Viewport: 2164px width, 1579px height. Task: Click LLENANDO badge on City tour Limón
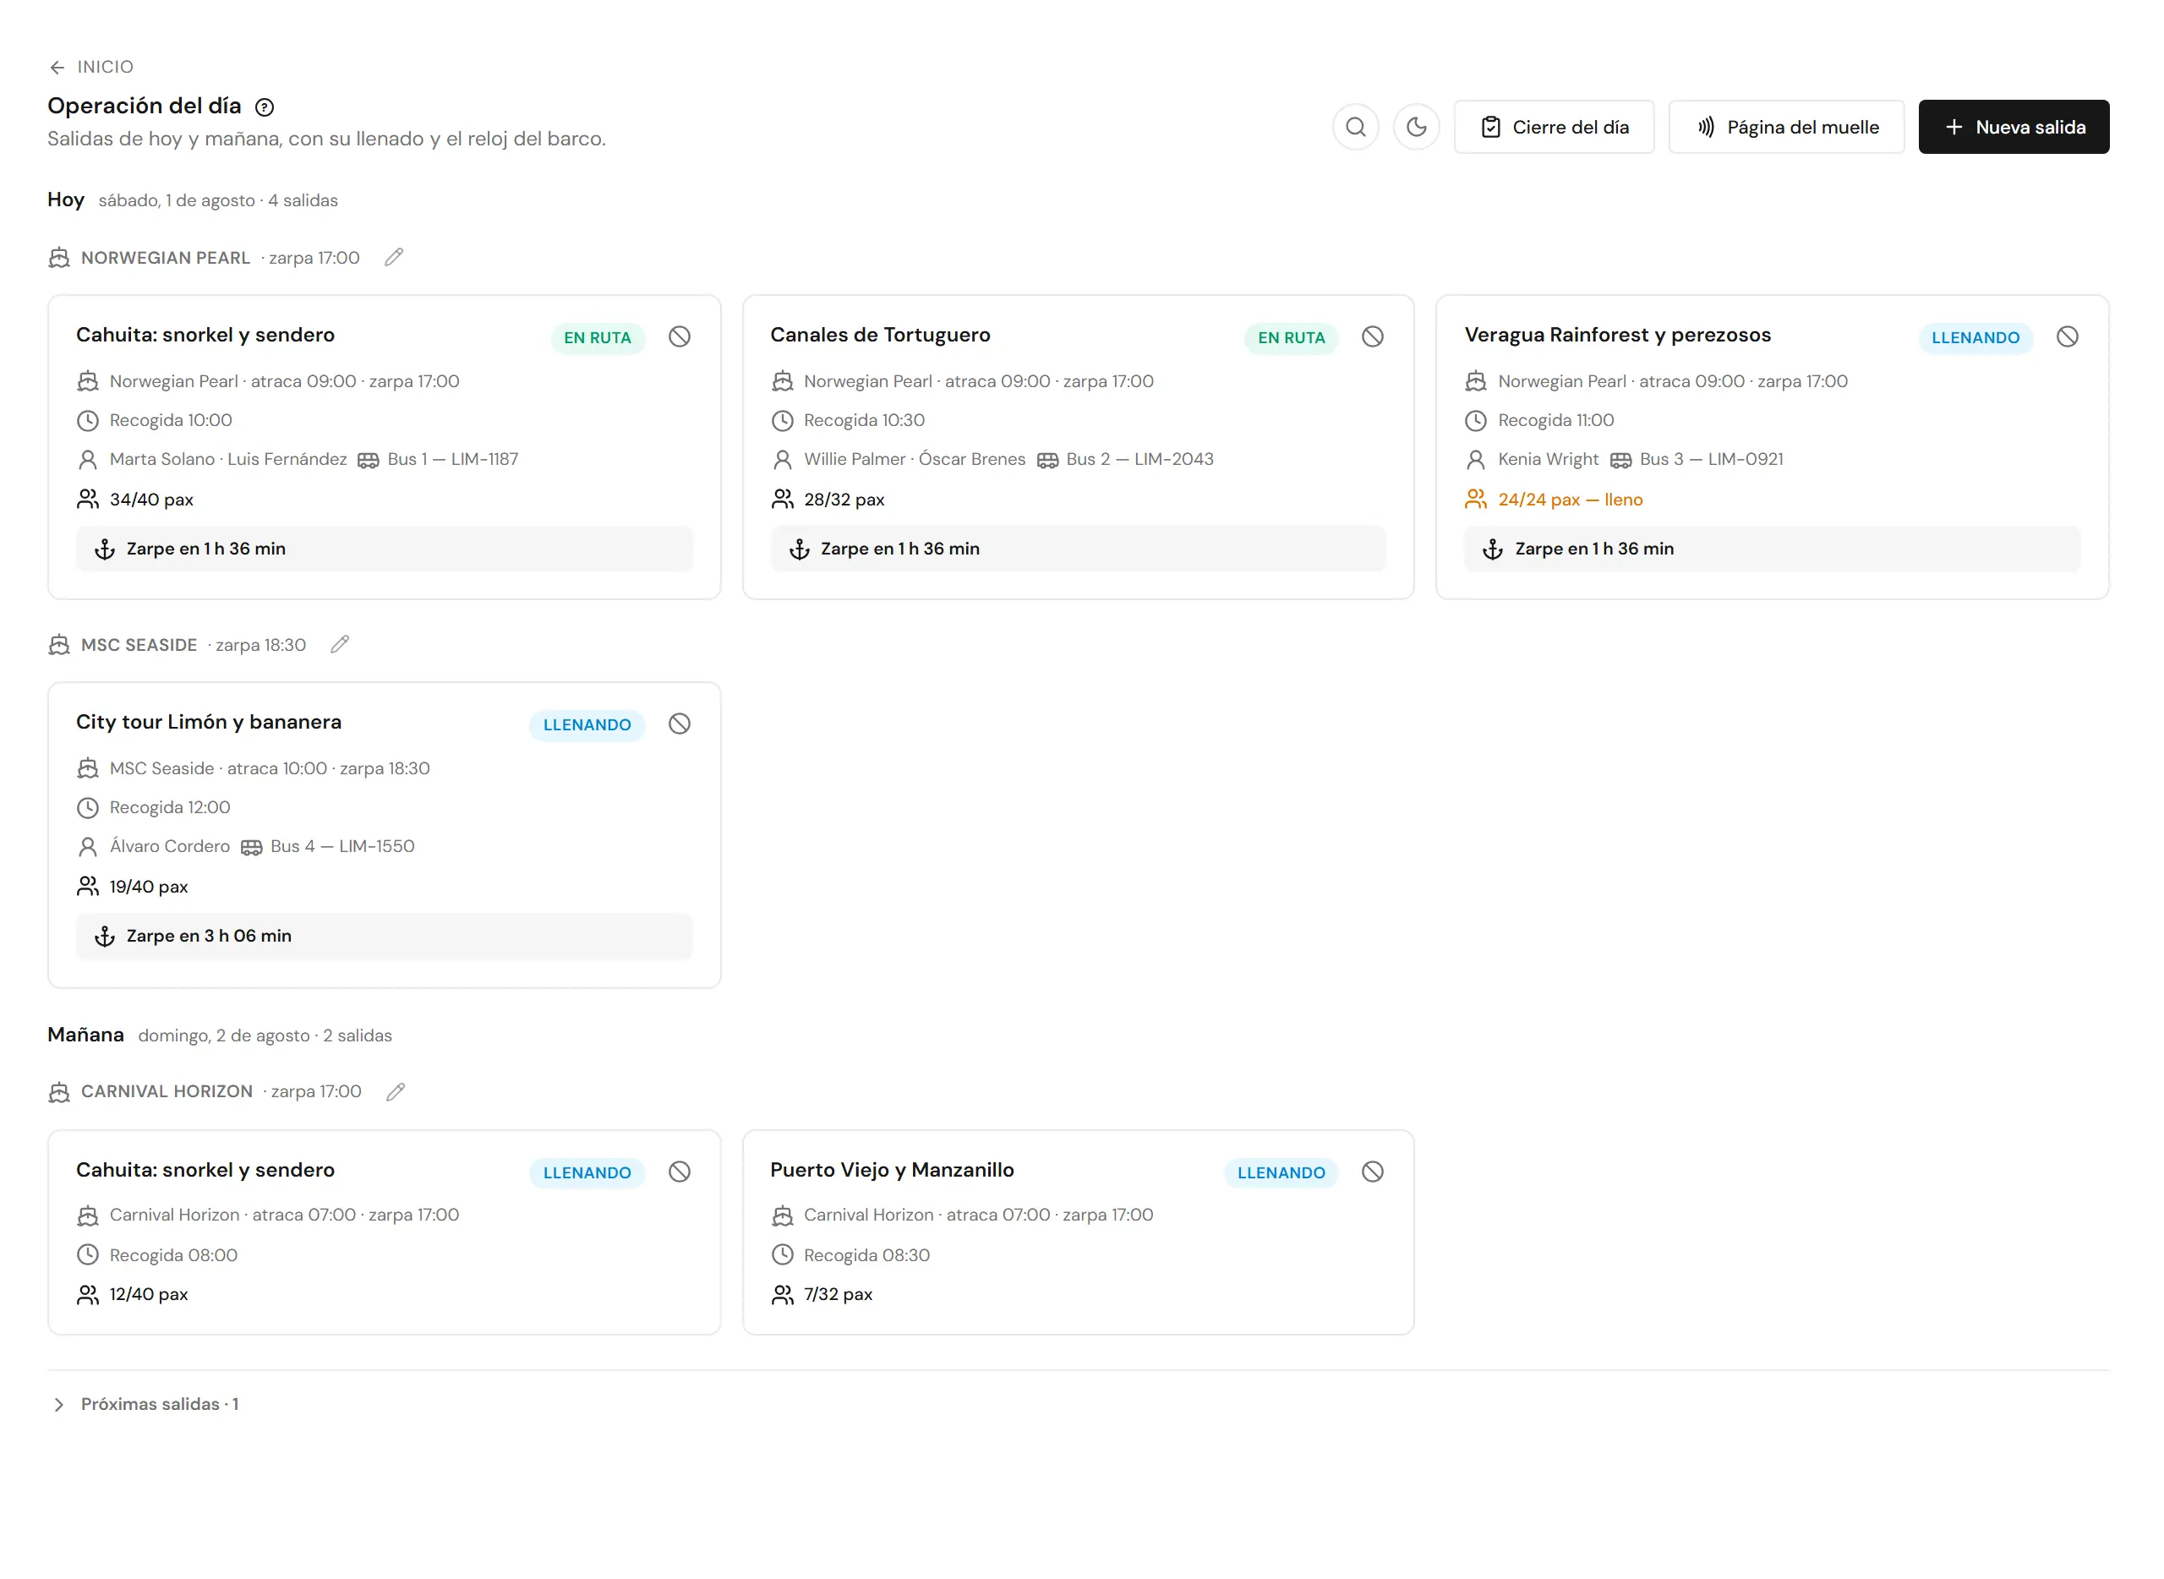point(587,724)
